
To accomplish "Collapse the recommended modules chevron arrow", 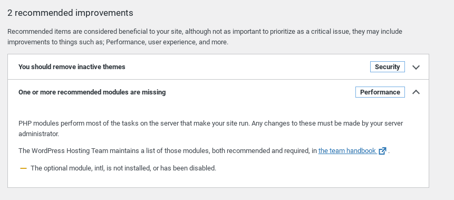I will tap(416, 92).
